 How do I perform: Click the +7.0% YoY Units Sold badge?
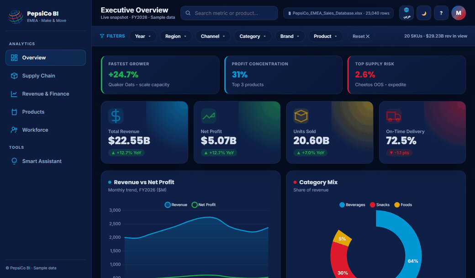coord(311,152)
